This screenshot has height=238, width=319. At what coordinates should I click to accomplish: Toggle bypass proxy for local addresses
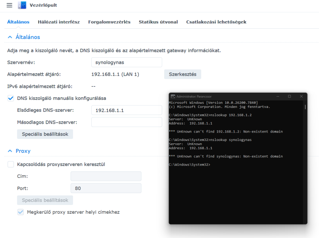click(20, 212)
